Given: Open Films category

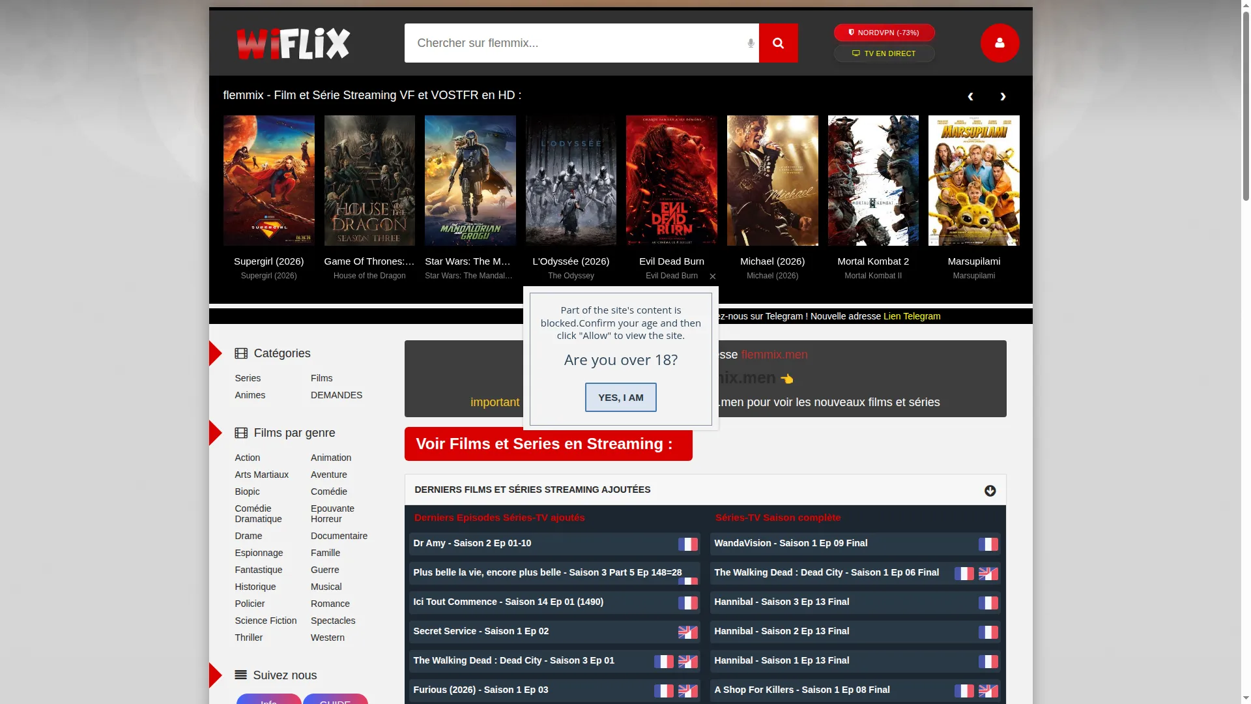Looking at the screenshot, I should (321, 378).
